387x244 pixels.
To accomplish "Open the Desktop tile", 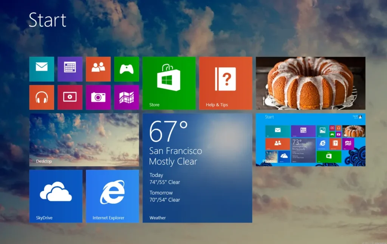I will [84, 140].
